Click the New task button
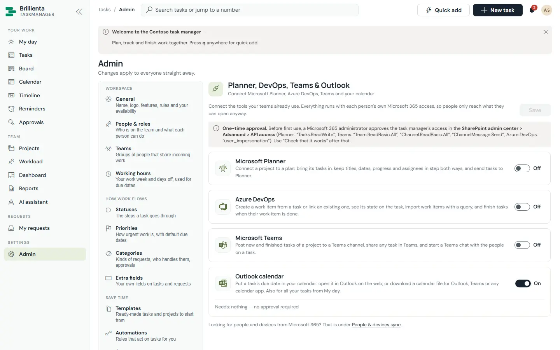560x350 pixels. pyautogui.click(x=497, y=10)
